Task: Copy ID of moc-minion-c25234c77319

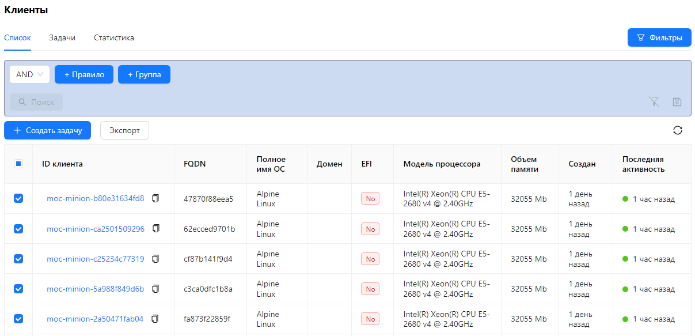Action: coord(155,259)
